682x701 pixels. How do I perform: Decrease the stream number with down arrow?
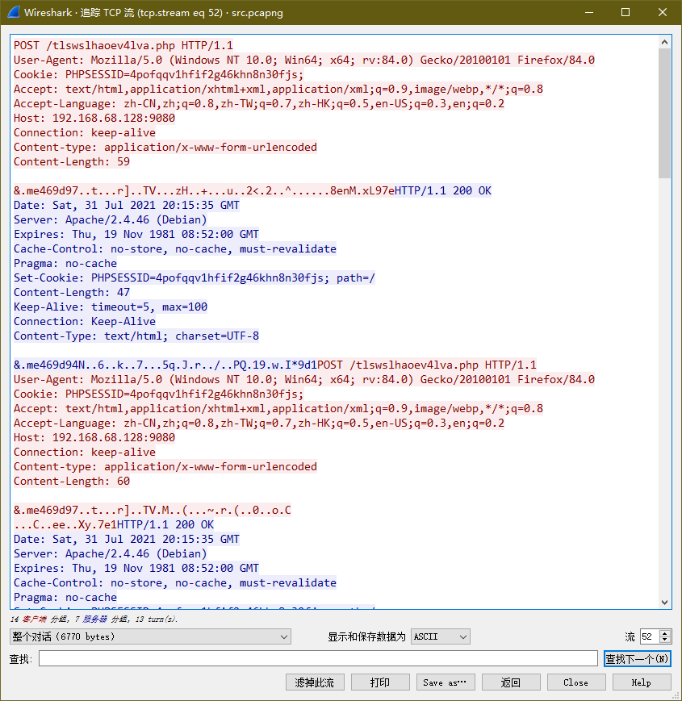point(665,640)
